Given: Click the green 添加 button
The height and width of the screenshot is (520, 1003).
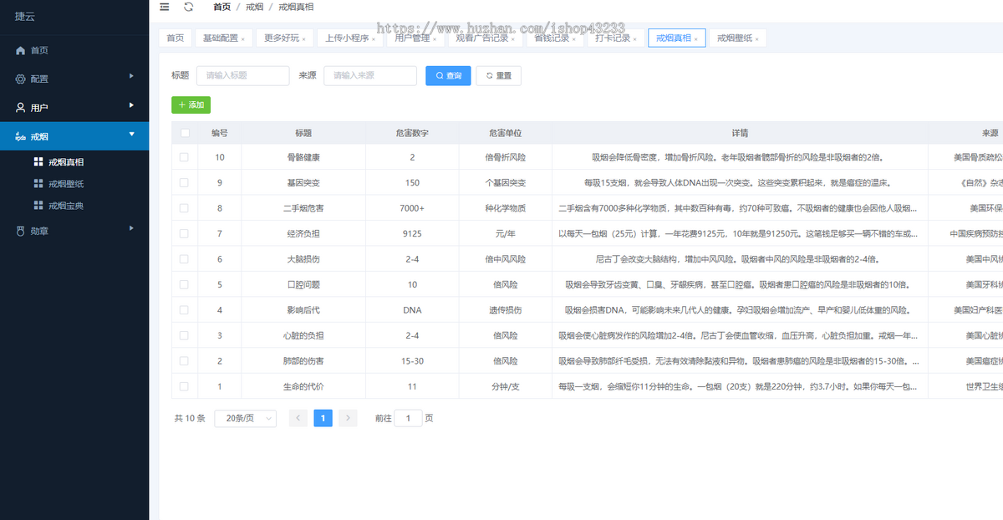Looking at the screenshot, I should point(191,105).
